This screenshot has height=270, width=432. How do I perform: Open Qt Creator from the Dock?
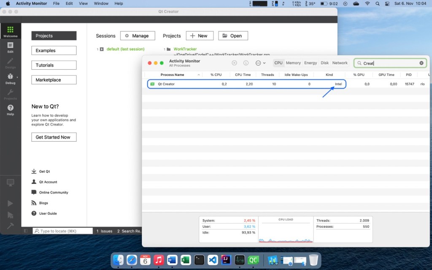[x=254, y=260]
